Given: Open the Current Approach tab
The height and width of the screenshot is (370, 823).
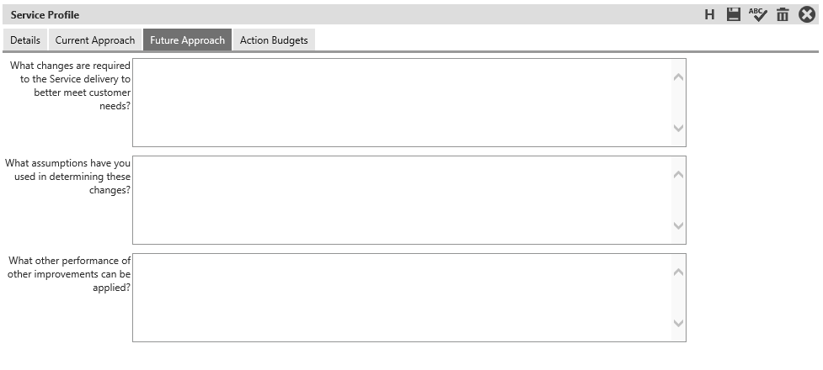Looking at the screenshot, I should pos(95,40).
